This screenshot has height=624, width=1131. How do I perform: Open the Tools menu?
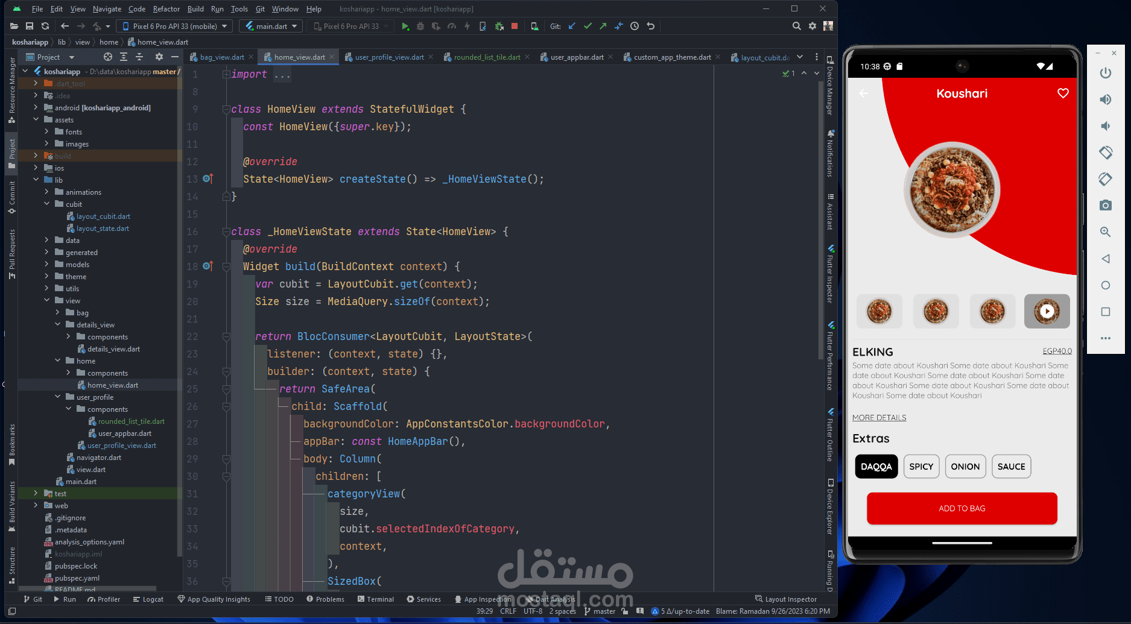tap(239, 9)
